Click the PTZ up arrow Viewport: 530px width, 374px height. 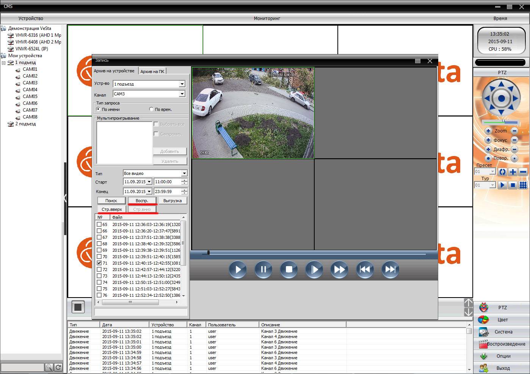pyautogui.click(x=501, y=84)
